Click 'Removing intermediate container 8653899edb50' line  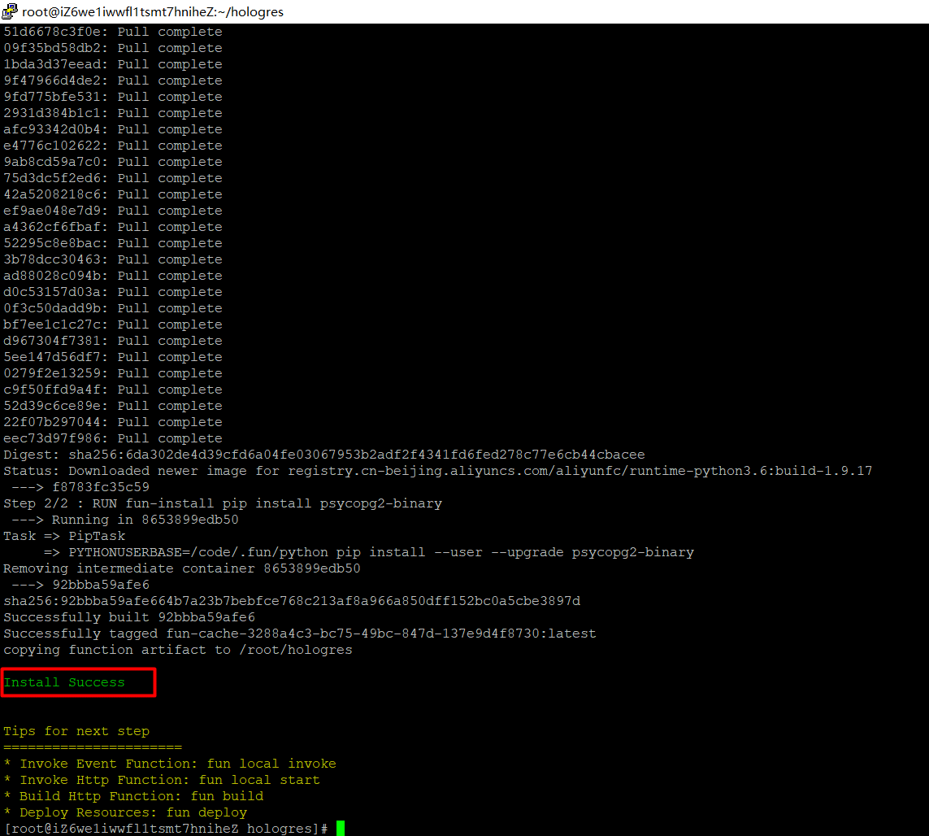tap(182, 568)
